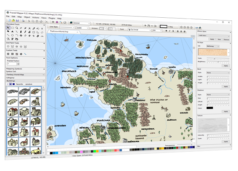Click the black Shadows color swatch
Viewport: 238px width, 171px height.
coord(210,108)
